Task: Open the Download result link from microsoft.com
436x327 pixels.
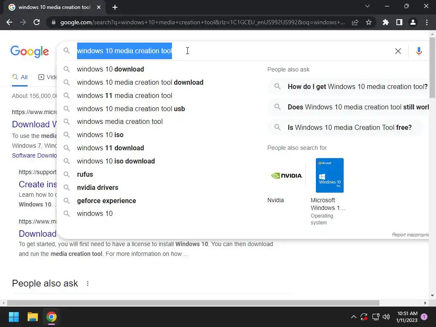Action: tap(34, 124)
